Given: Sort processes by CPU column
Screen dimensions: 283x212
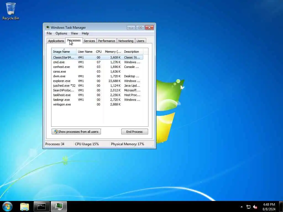Looking at the screenshot, I should click(x=99, y=52).
